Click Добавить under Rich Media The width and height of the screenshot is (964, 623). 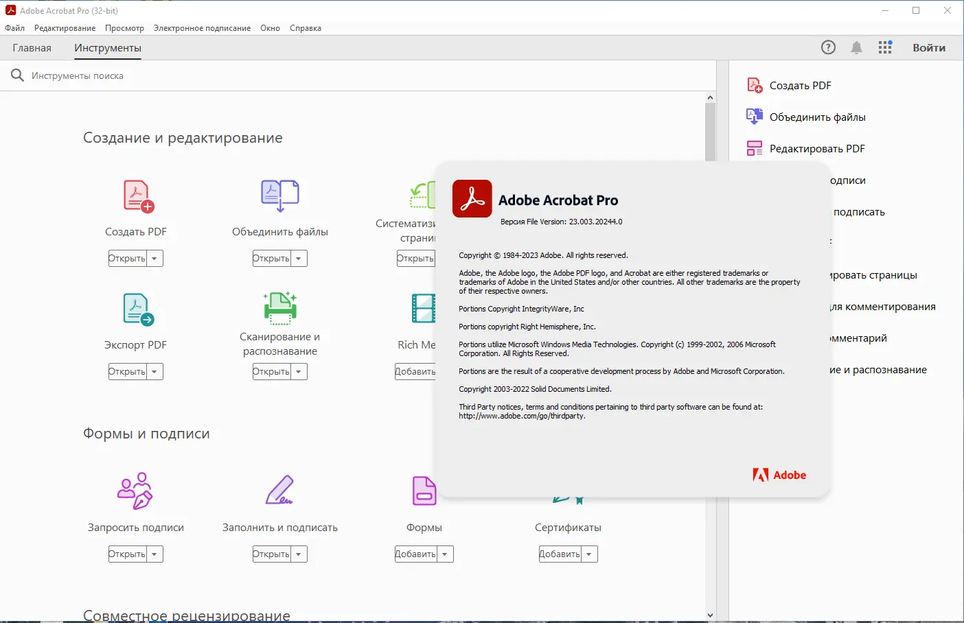415,372
